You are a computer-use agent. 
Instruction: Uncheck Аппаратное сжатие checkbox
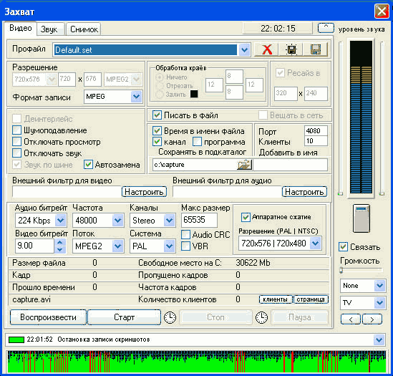246,217
